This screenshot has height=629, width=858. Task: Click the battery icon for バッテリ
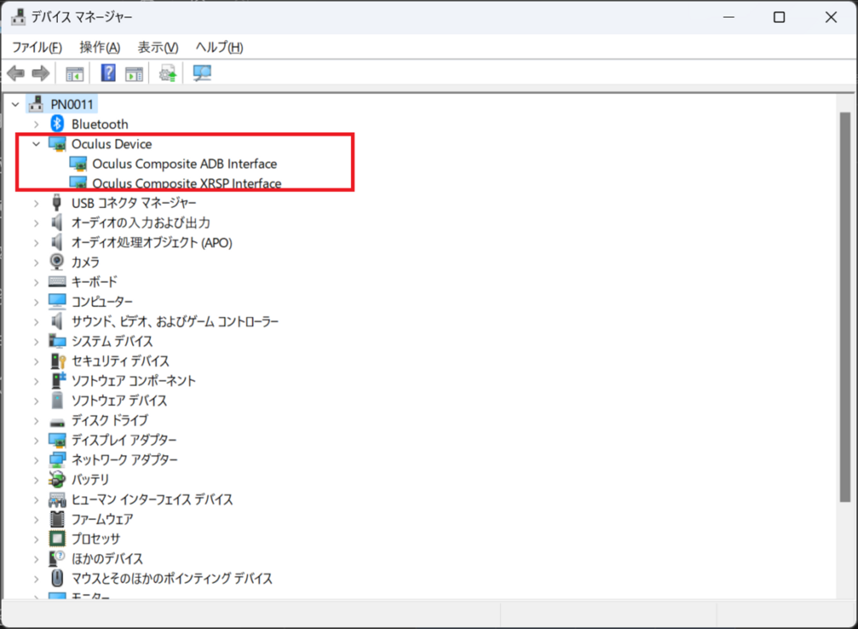pos(57,479)
